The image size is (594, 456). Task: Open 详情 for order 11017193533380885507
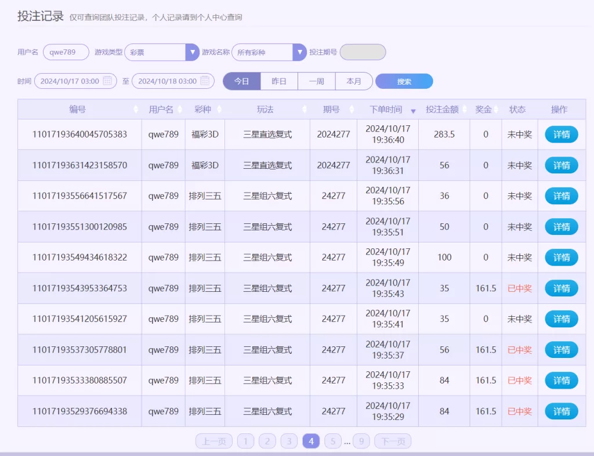[x=562, y=380]
